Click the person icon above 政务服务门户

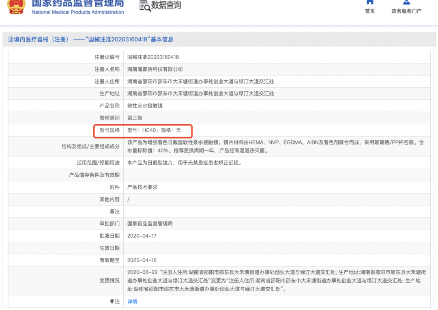(406, 2)
